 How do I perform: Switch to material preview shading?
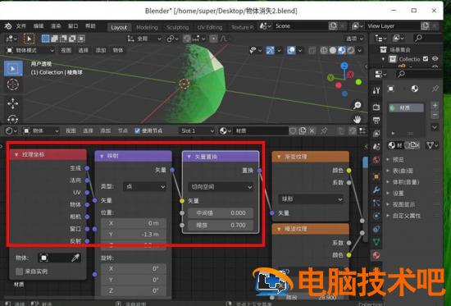342,50
